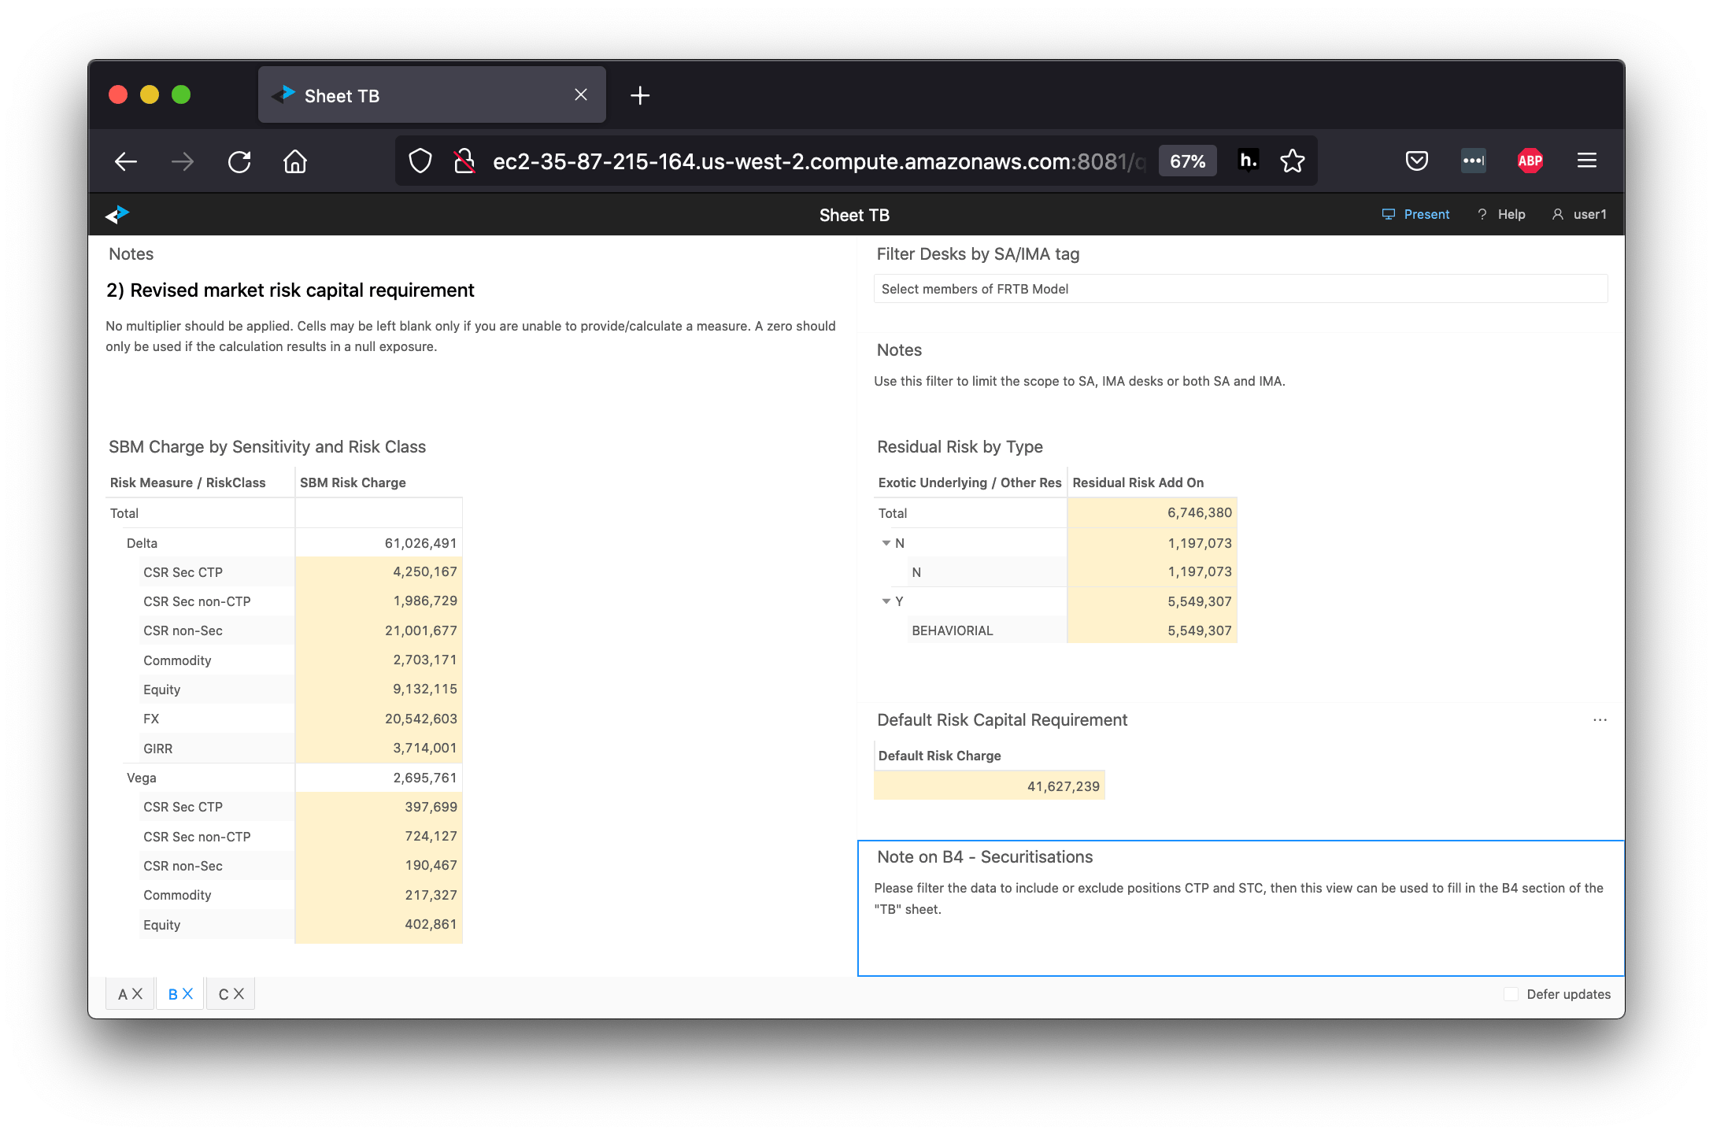
Task: Collapse the Y row in Residual Risk
Action: tap(886, 601)
